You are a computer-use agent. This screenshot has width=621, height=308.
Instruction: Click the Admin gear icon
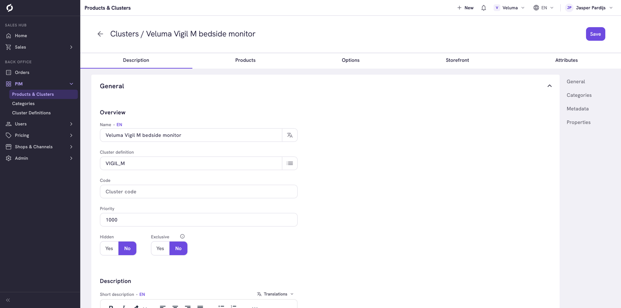pyautogui.click(x=9, y=158)
